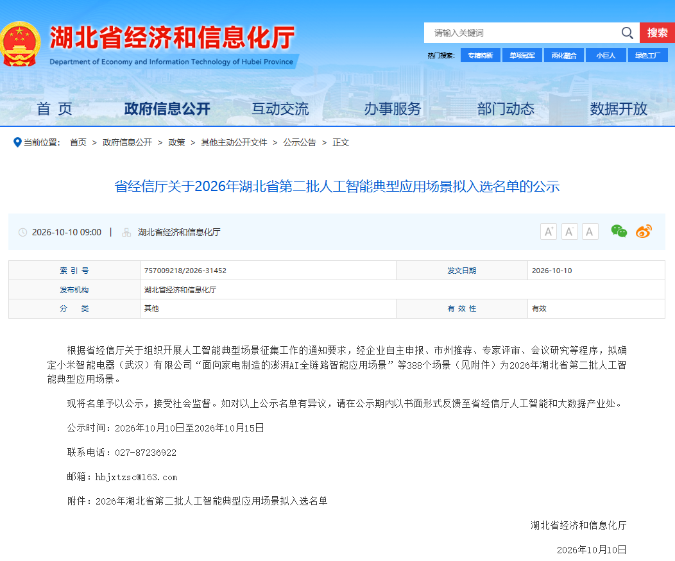
Task: Click breadcrumb link 其他主动公开文件
Action: 234,142
